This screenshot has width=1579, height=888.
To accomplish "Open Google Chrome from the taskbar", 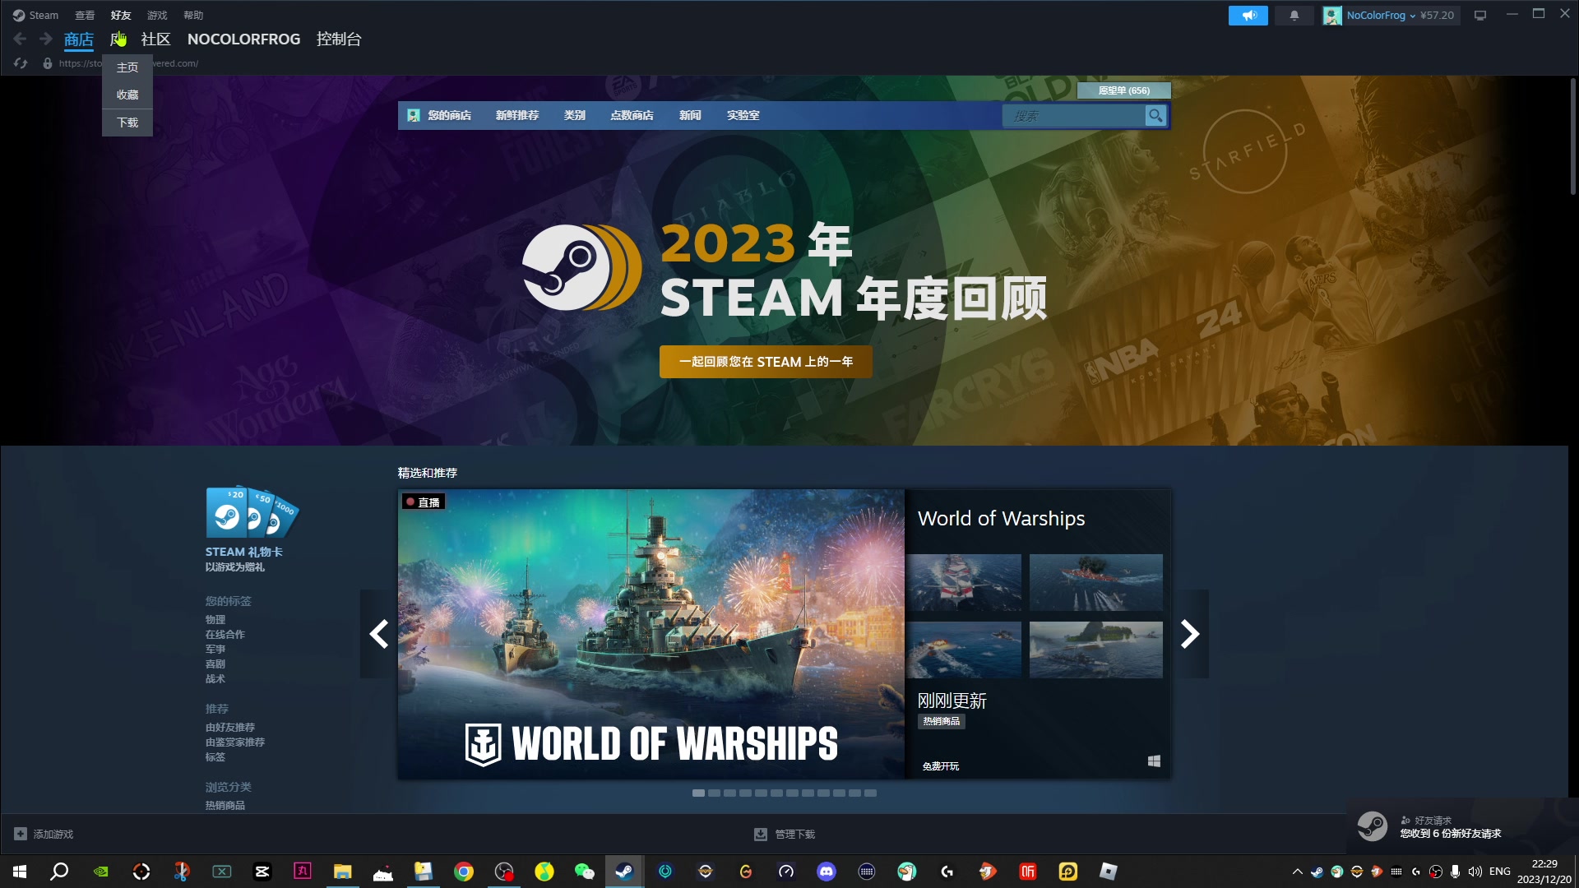I will pos(464,872).
